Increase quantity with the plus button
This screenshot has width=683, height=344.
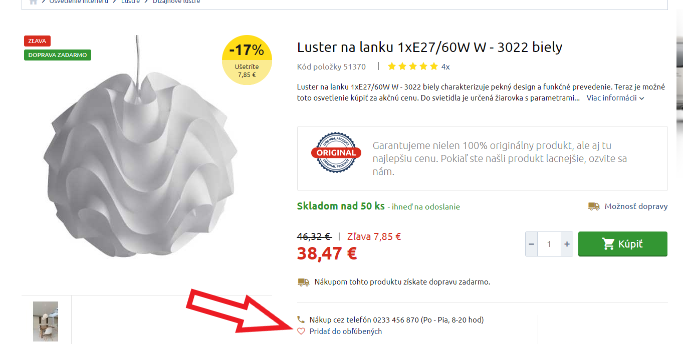(x=567, y=244)
